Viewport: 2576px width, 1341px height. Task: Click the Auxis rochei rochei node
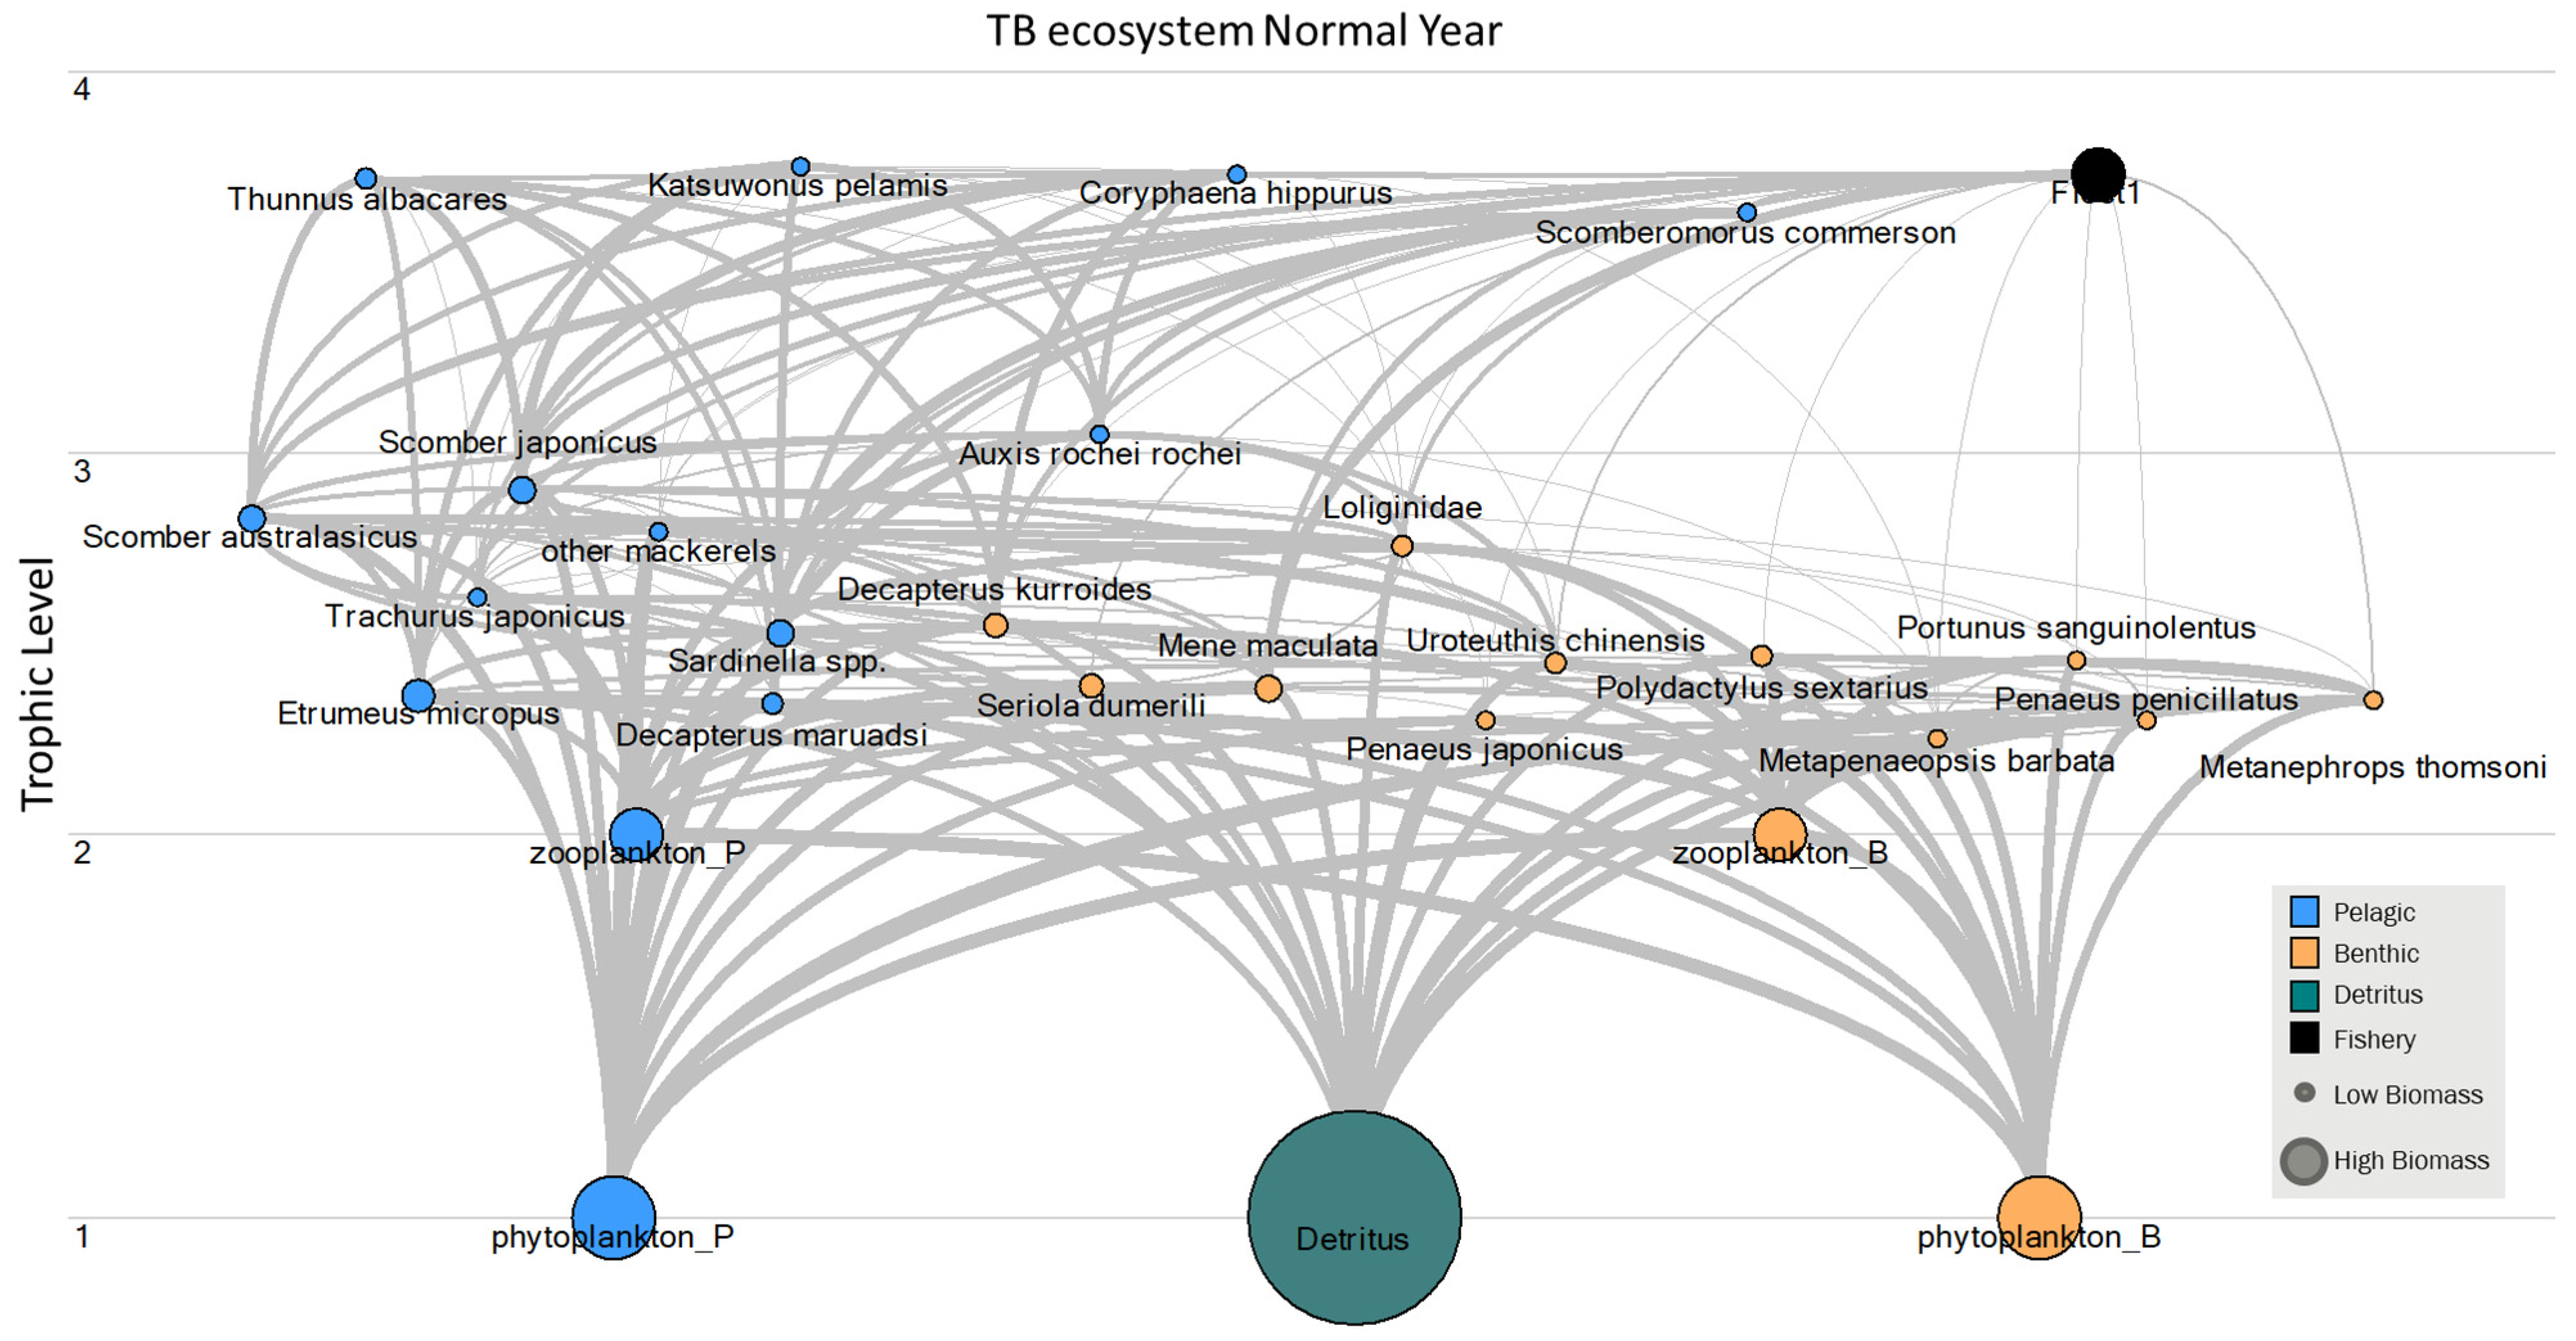point(1099,434)
